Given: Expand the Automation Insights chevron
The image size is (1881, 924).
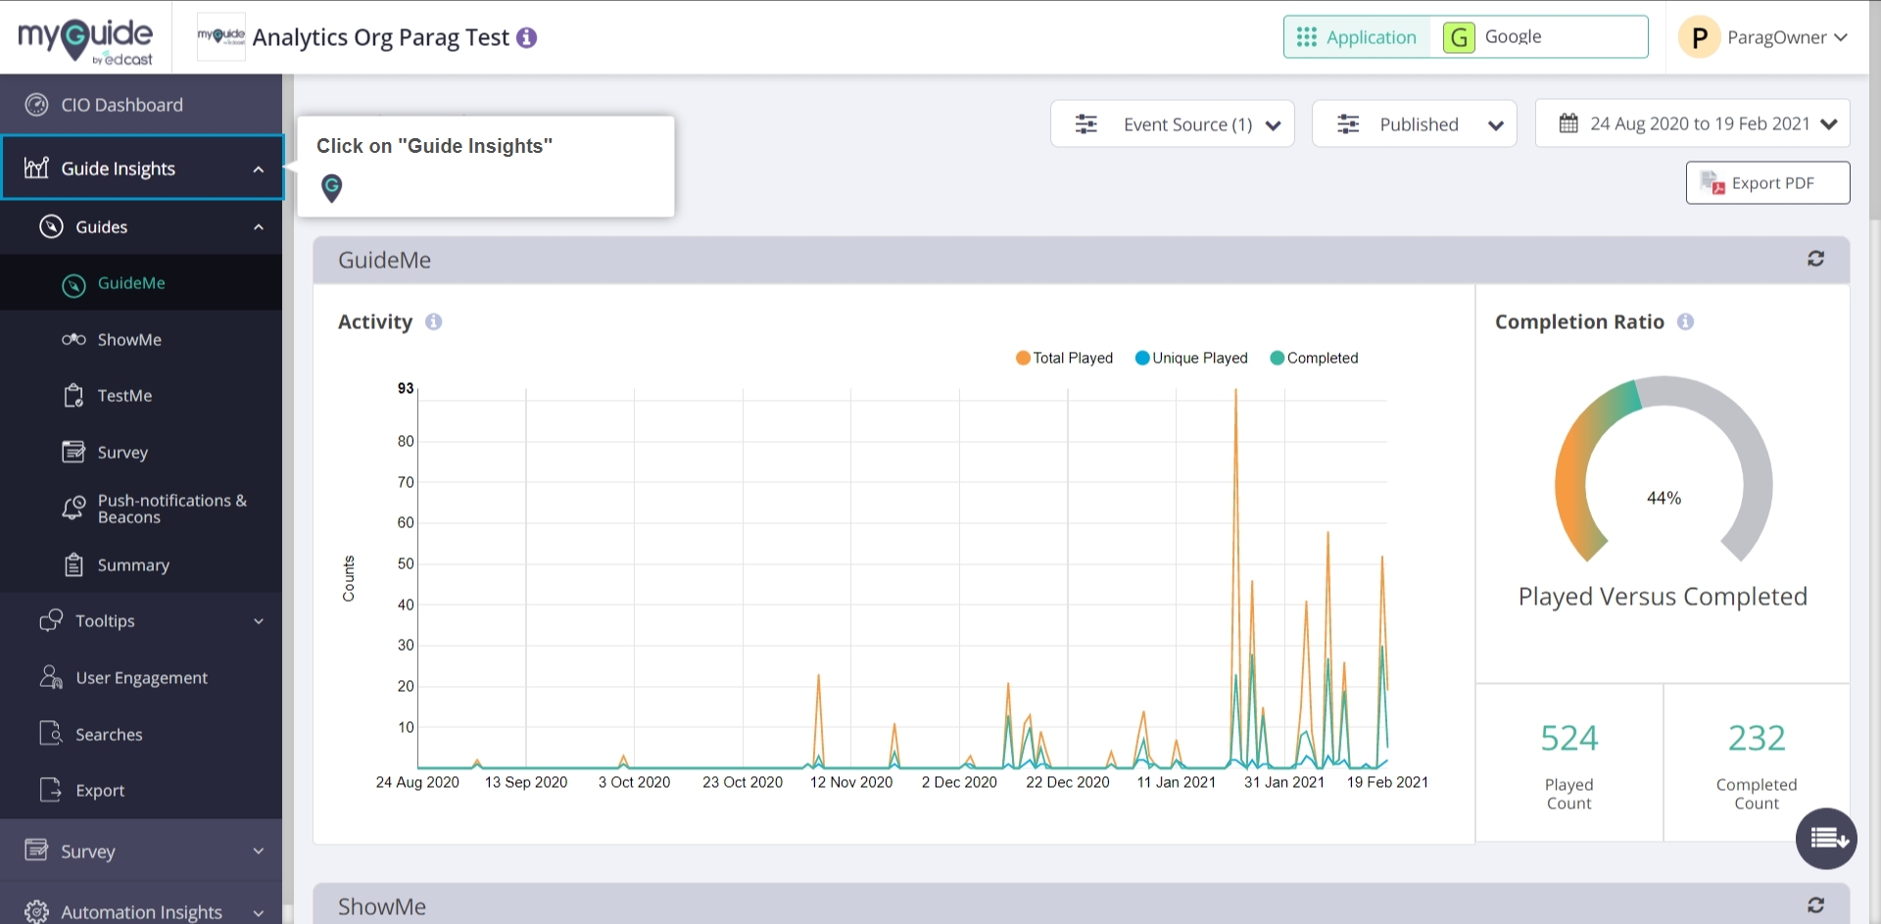Looking at the screenshot, I should (x=259, y=912).
